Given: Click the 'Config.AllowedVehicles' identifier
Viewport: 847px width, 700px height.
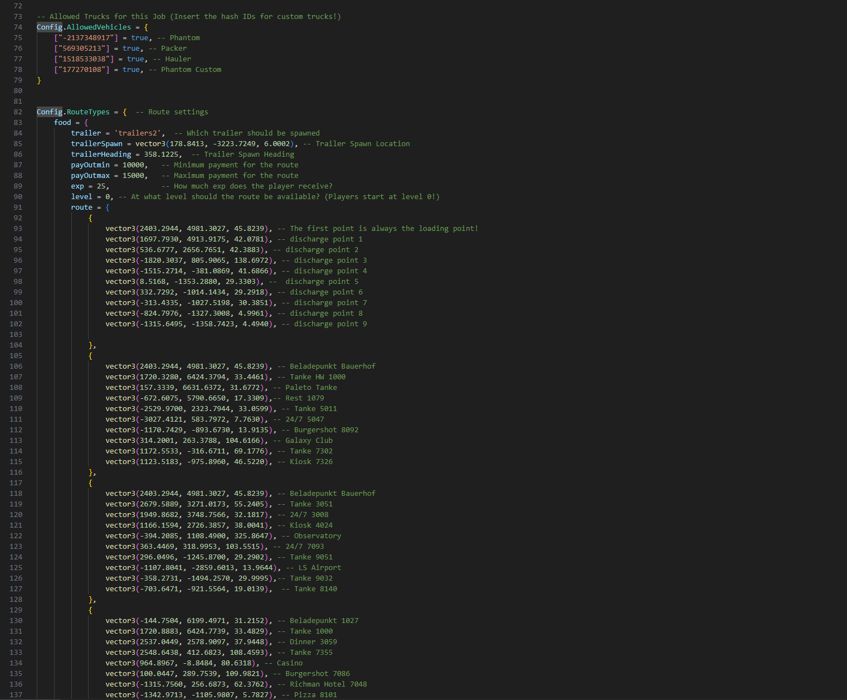Looking at the screenshot, I should pyautogui.click(x=84, y=27).
